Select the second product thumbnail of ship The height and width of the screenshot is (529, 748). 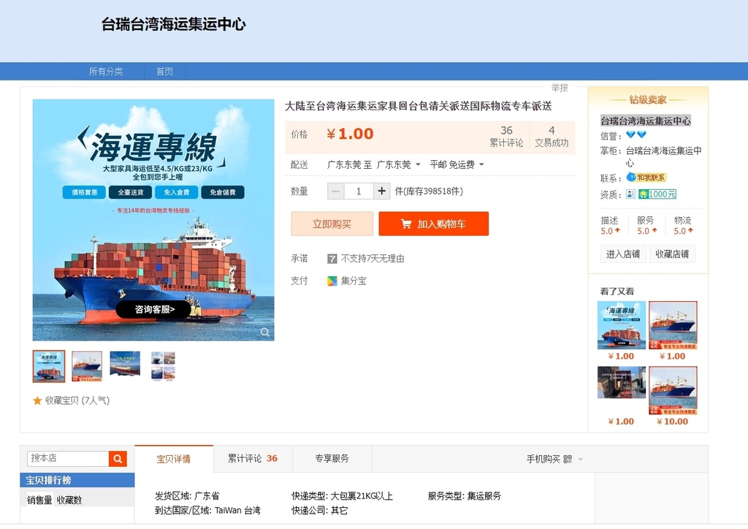coord(87,366)
